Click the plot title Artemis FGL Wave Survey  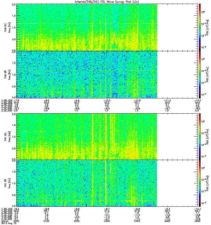click(x=107, y=2)
